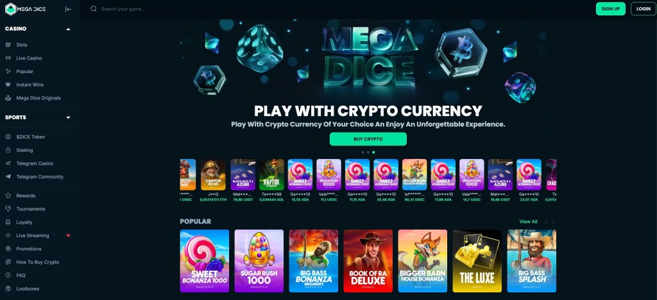Open the Book of Ra Deluxe thumbnail
657x300 pixels.
click(x=368, y=261)
